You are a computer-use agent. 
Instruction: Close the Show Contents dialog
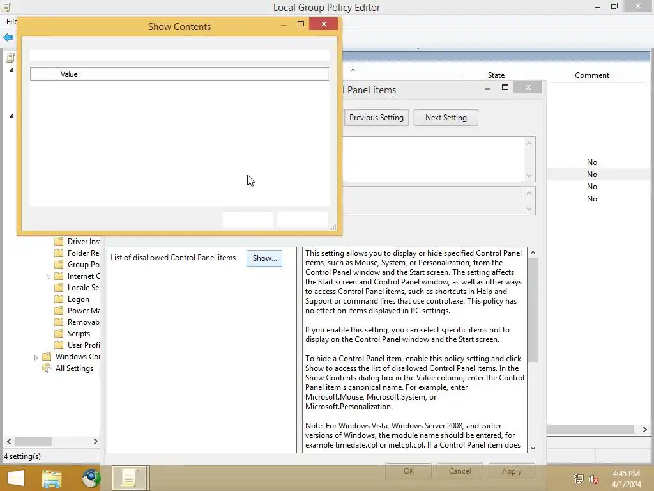[324, 24]
